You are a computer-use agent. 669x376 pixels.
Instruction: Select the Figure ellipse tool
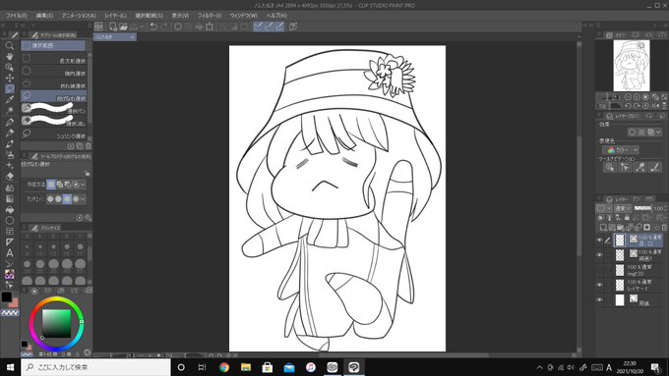click(x=10, y=221)
